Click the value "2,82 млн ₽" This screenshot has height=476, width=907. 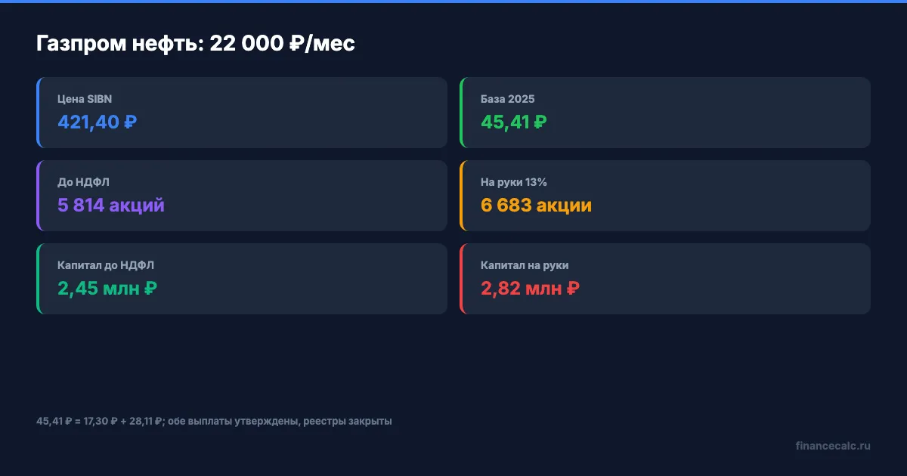[531, 288]
